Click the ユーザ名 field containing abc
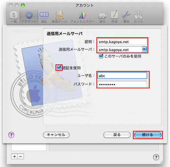The width and height of the screenshot is (170, 167). (122, 75)
